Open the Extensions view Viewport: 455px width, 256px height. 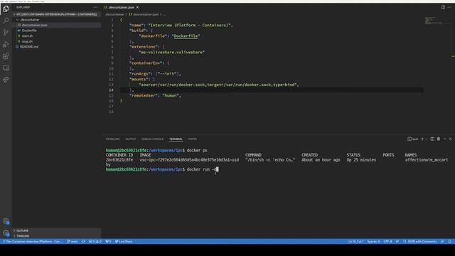click(x=6, y=56)
